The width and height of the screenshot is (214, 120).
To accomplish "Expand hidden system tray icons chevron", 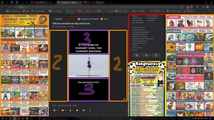I will [x=193, y=118].
